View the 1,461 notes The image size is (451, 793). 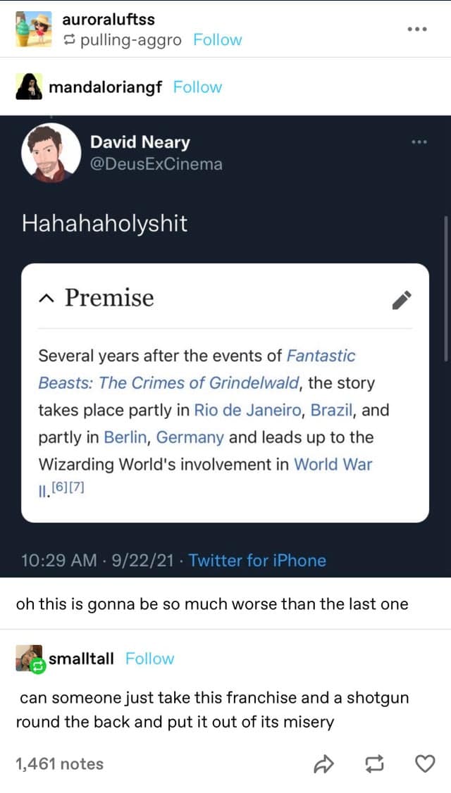tap(59, 764)
